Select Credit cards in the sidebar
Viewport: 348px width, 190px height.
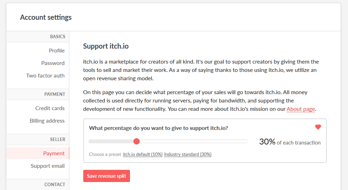50,108
